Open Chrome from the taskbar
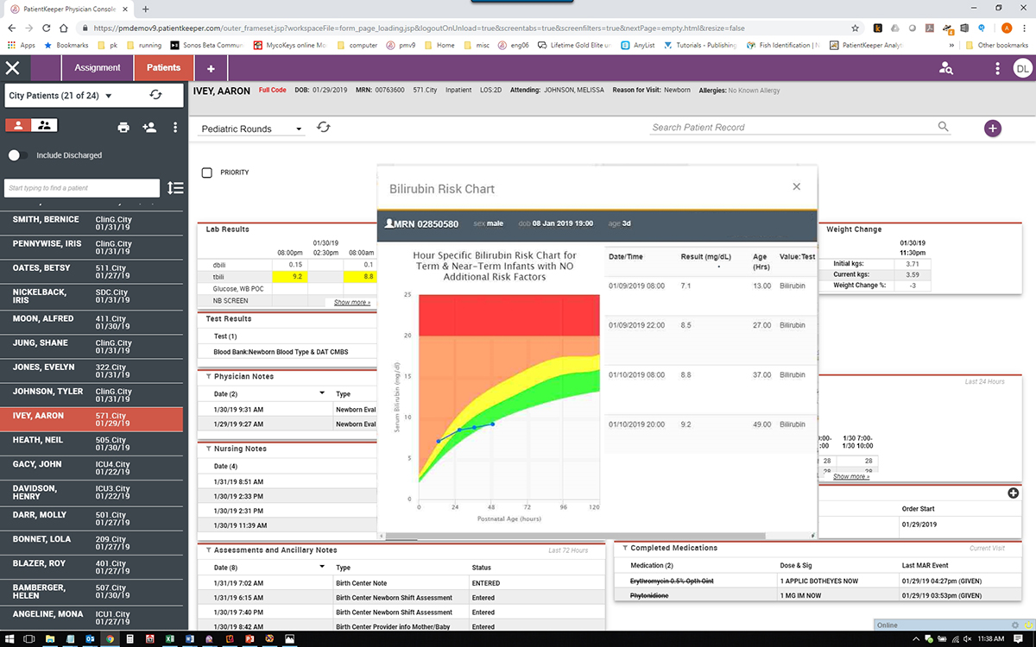The height and width of the screenshot is (647, 1036). click(111, 638)
